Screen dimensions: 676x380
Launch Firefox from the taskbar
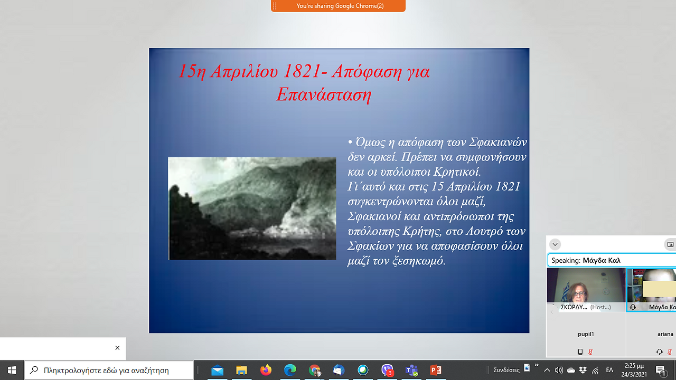coord(266,370)
